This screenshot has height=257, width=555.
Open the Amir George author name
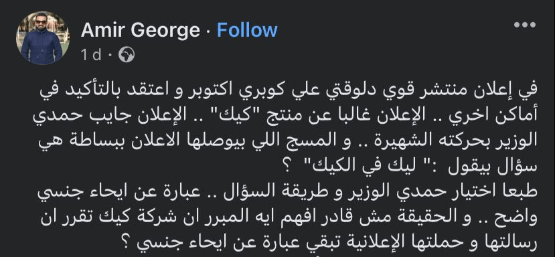click(x=141, y=30)
